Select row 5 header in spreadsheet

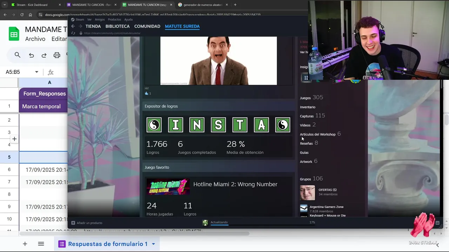[9, 157]
